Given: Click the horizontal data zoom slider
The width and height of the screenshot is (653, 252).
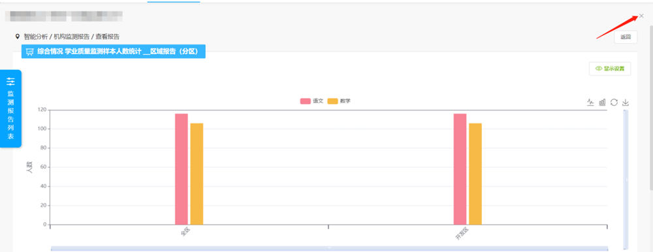Looking at the screenshot, I should tap(328, 248).
